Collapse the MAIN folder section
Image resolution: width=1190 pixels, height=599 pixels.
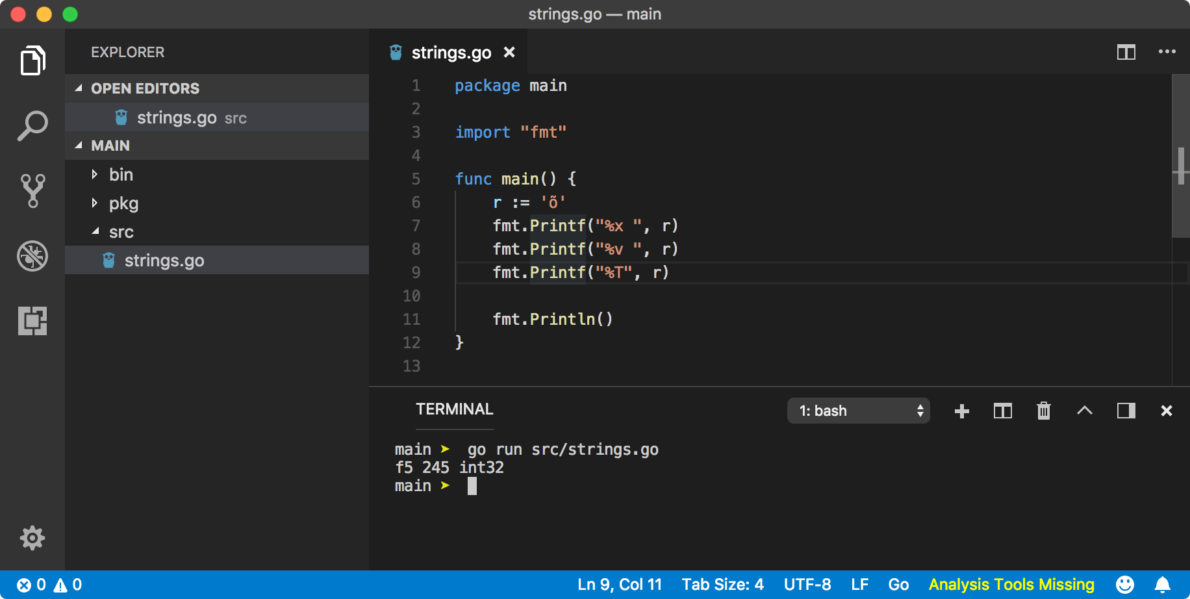click(217, 146)
